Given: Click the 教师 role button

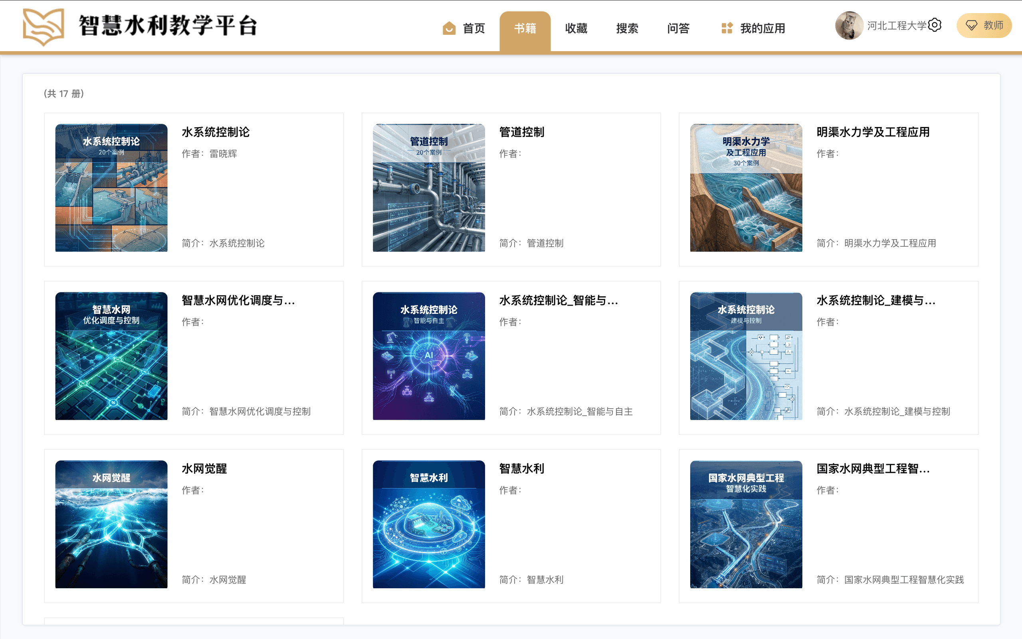Looking at the screenshot, I should tap(984, 25).
